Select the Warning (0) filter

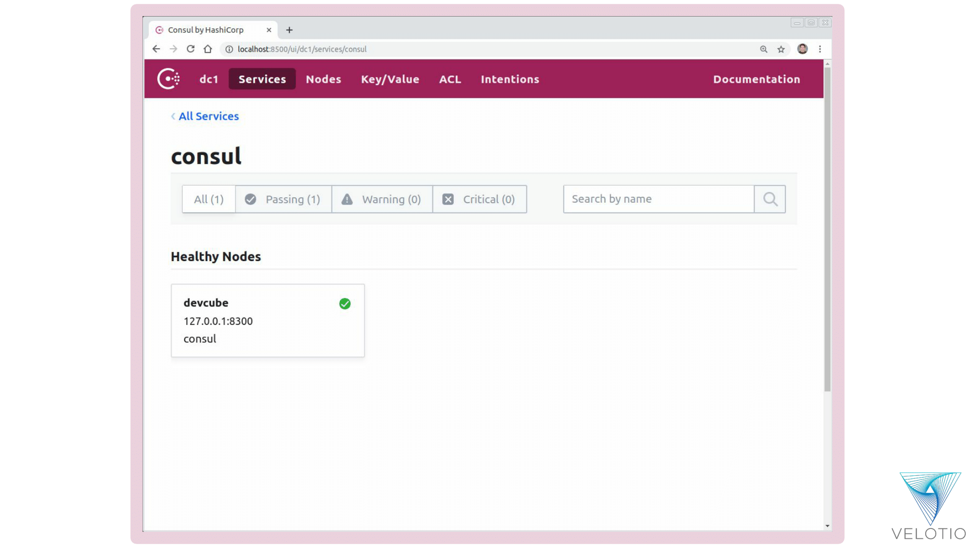(x=382, y=199)
